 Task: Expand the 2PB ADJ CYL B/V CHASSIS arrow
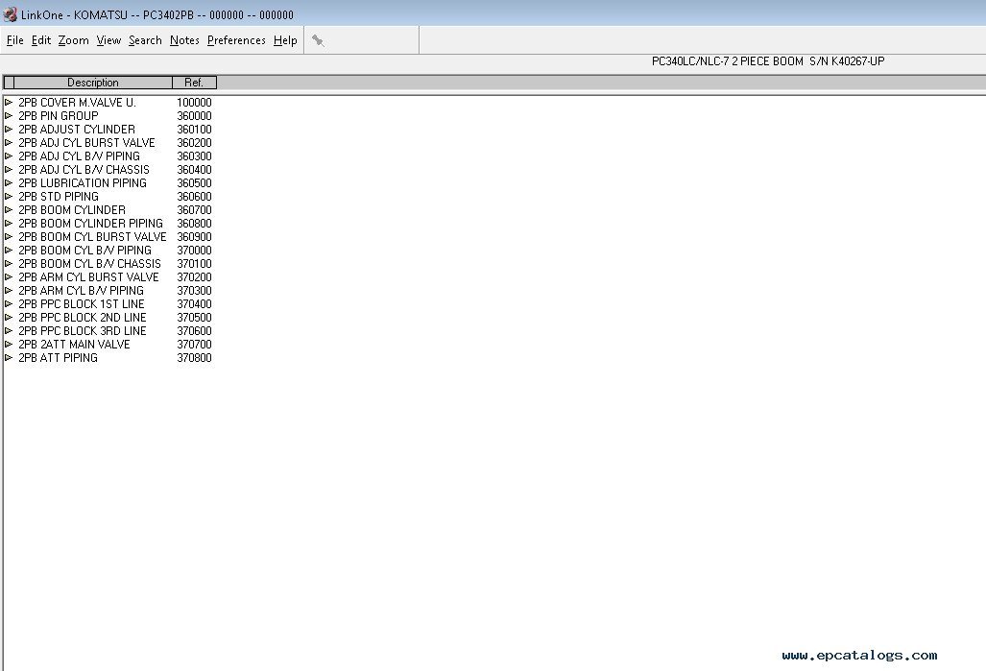(9, 169)
